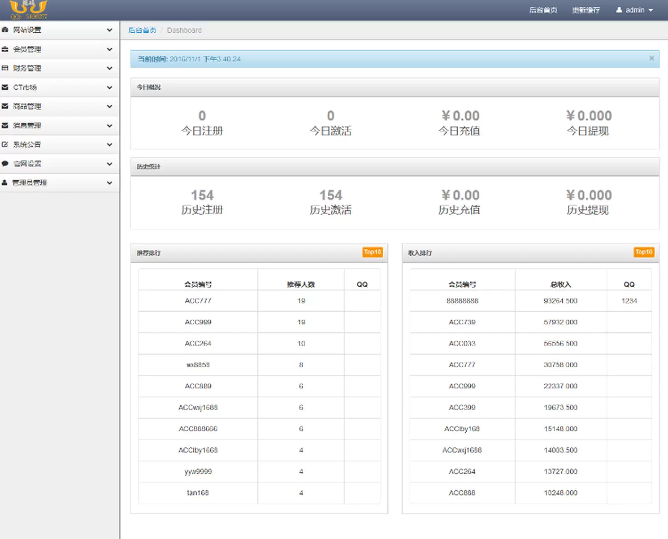Click the 网站设置 dashboard icon in sidebar
668x539 pixels.
(x=5, y=30)
